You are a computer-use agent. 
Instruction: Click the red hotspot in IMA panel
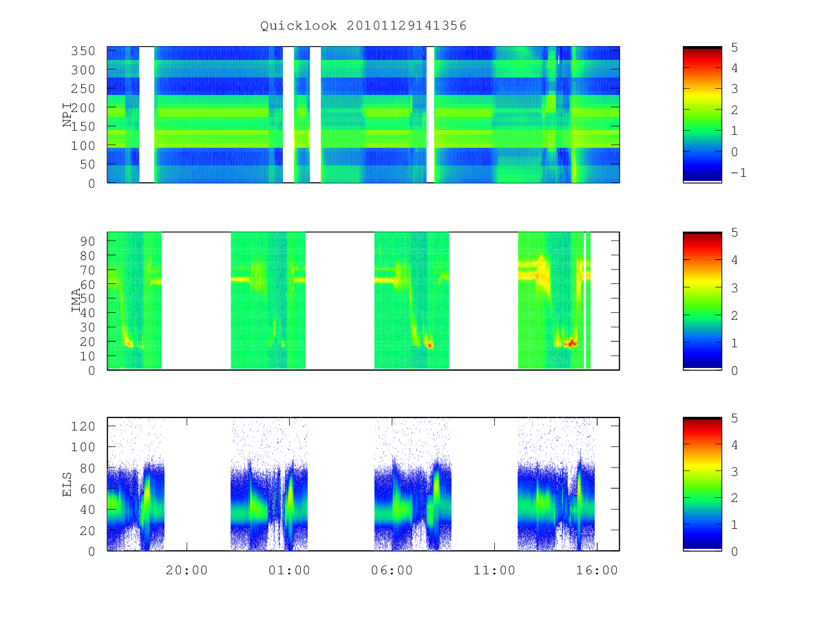(571, 343)
